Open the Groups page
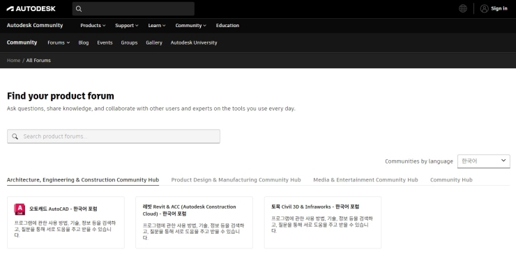The image size is (516, 256). click(129, 42)
